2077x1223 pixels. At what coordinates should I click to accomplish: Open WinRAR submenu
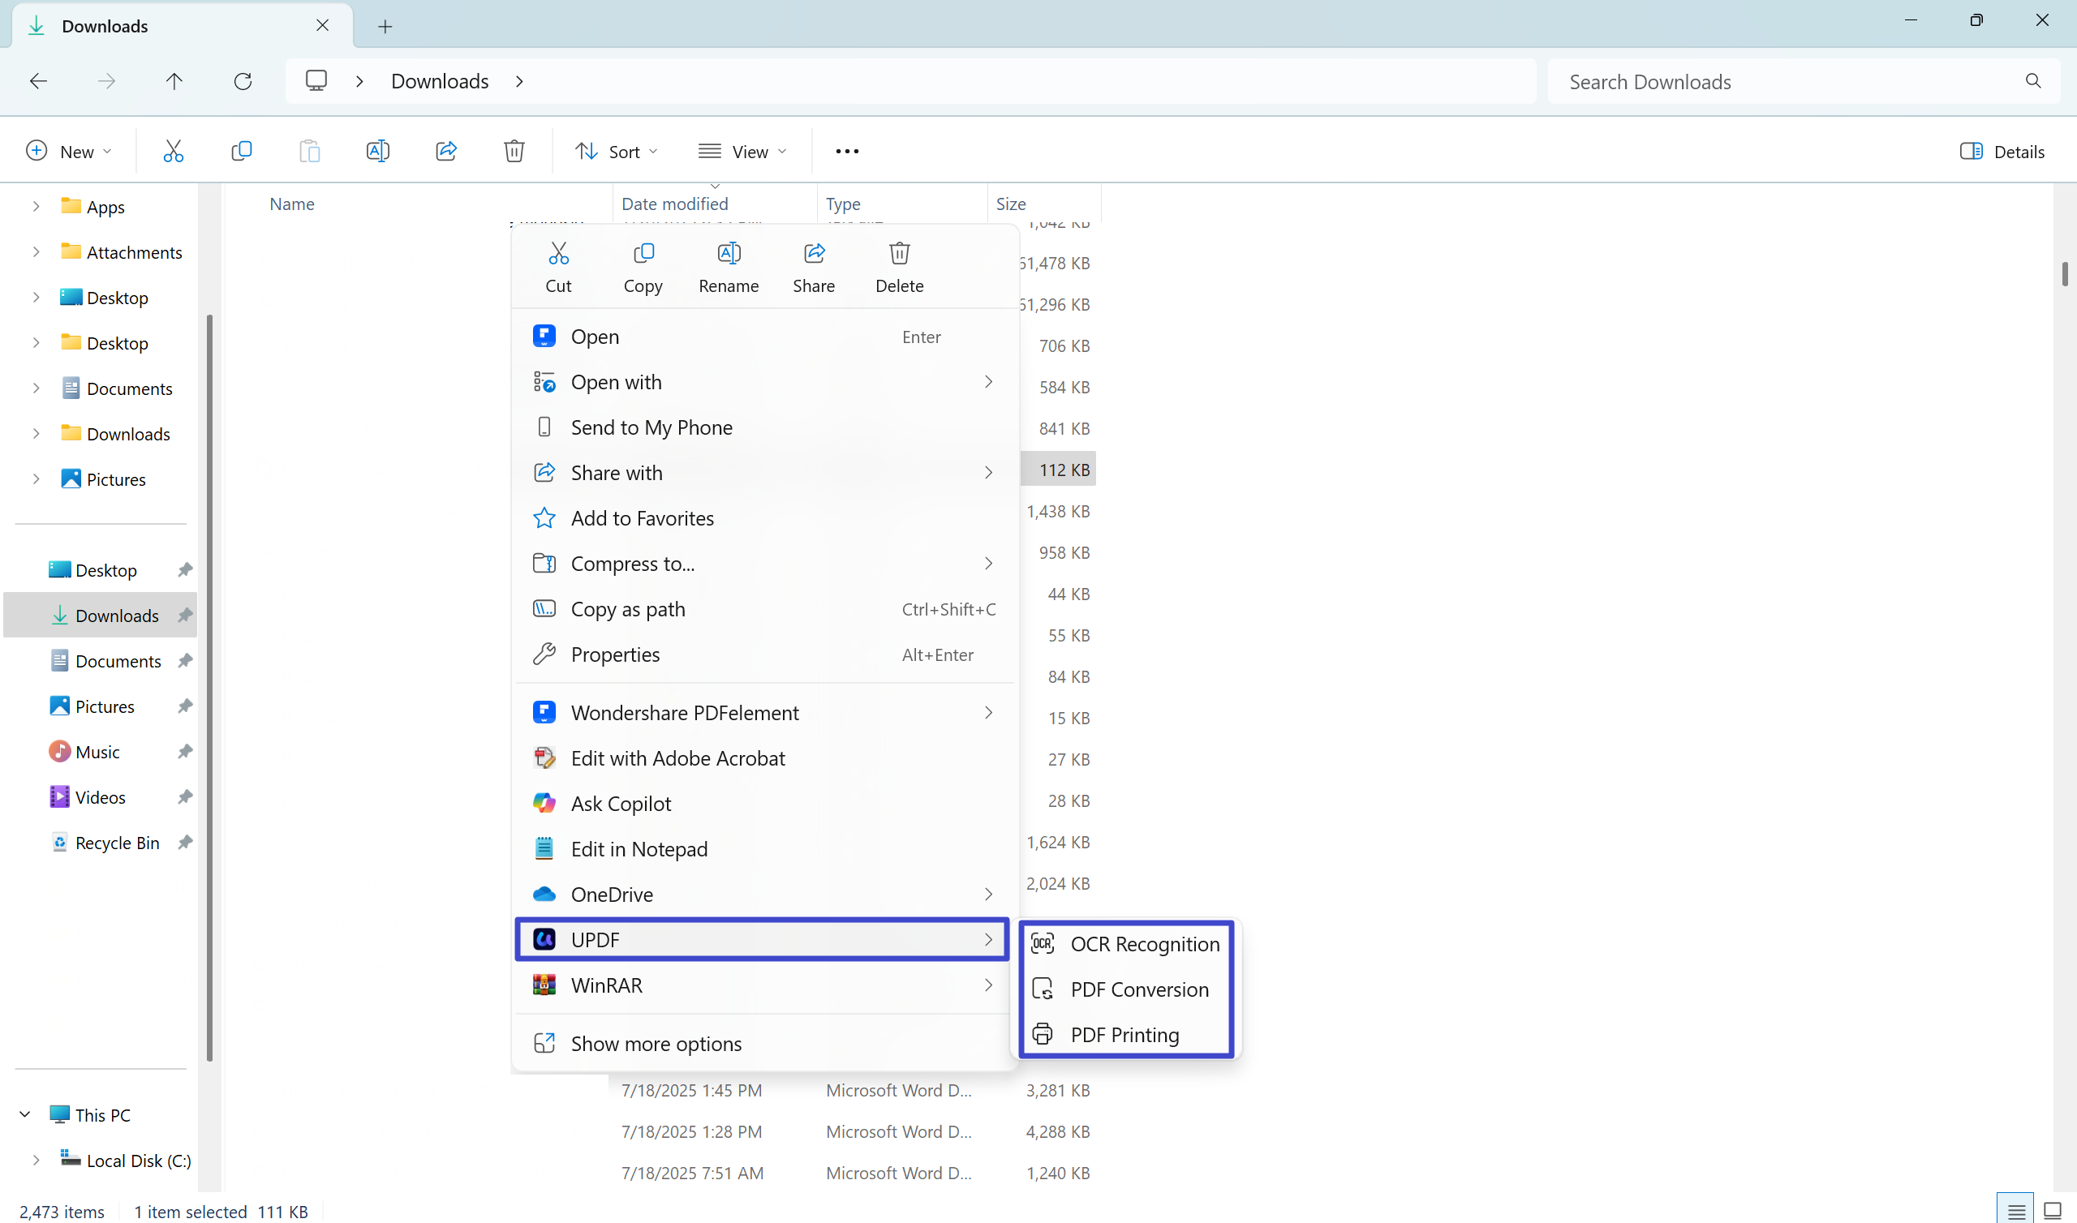click(763, 984)
